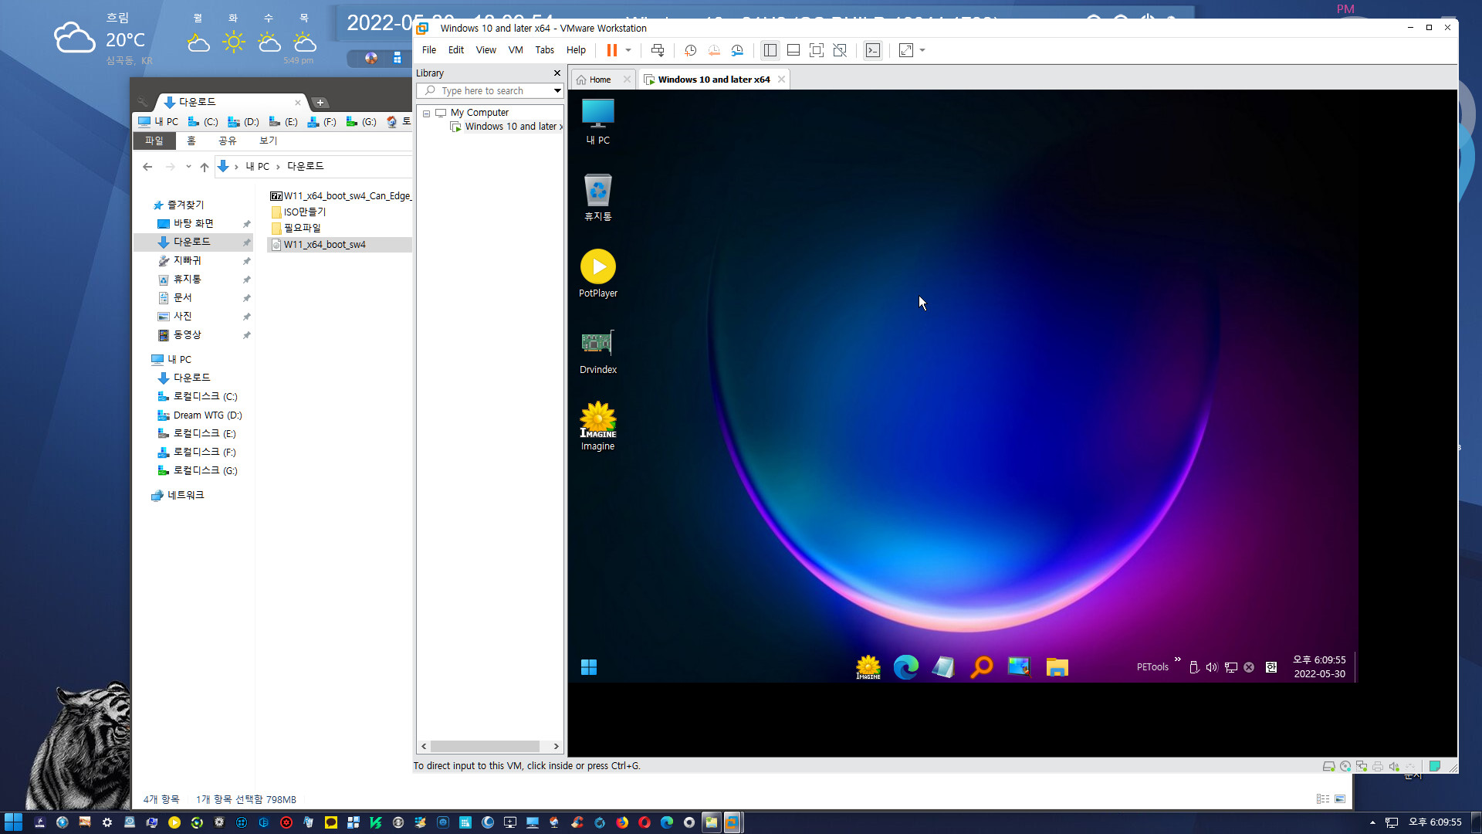Image resolution: width=1482 pixels, height=834 pixels.
Task: Open File Explorer from guest taskbar
Action: [1057, 667]
